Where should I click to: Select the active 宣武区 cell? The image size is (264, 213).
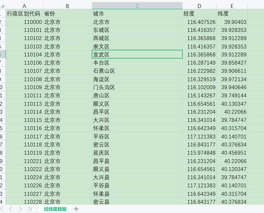pyautogui.click(x=137, y=55)
